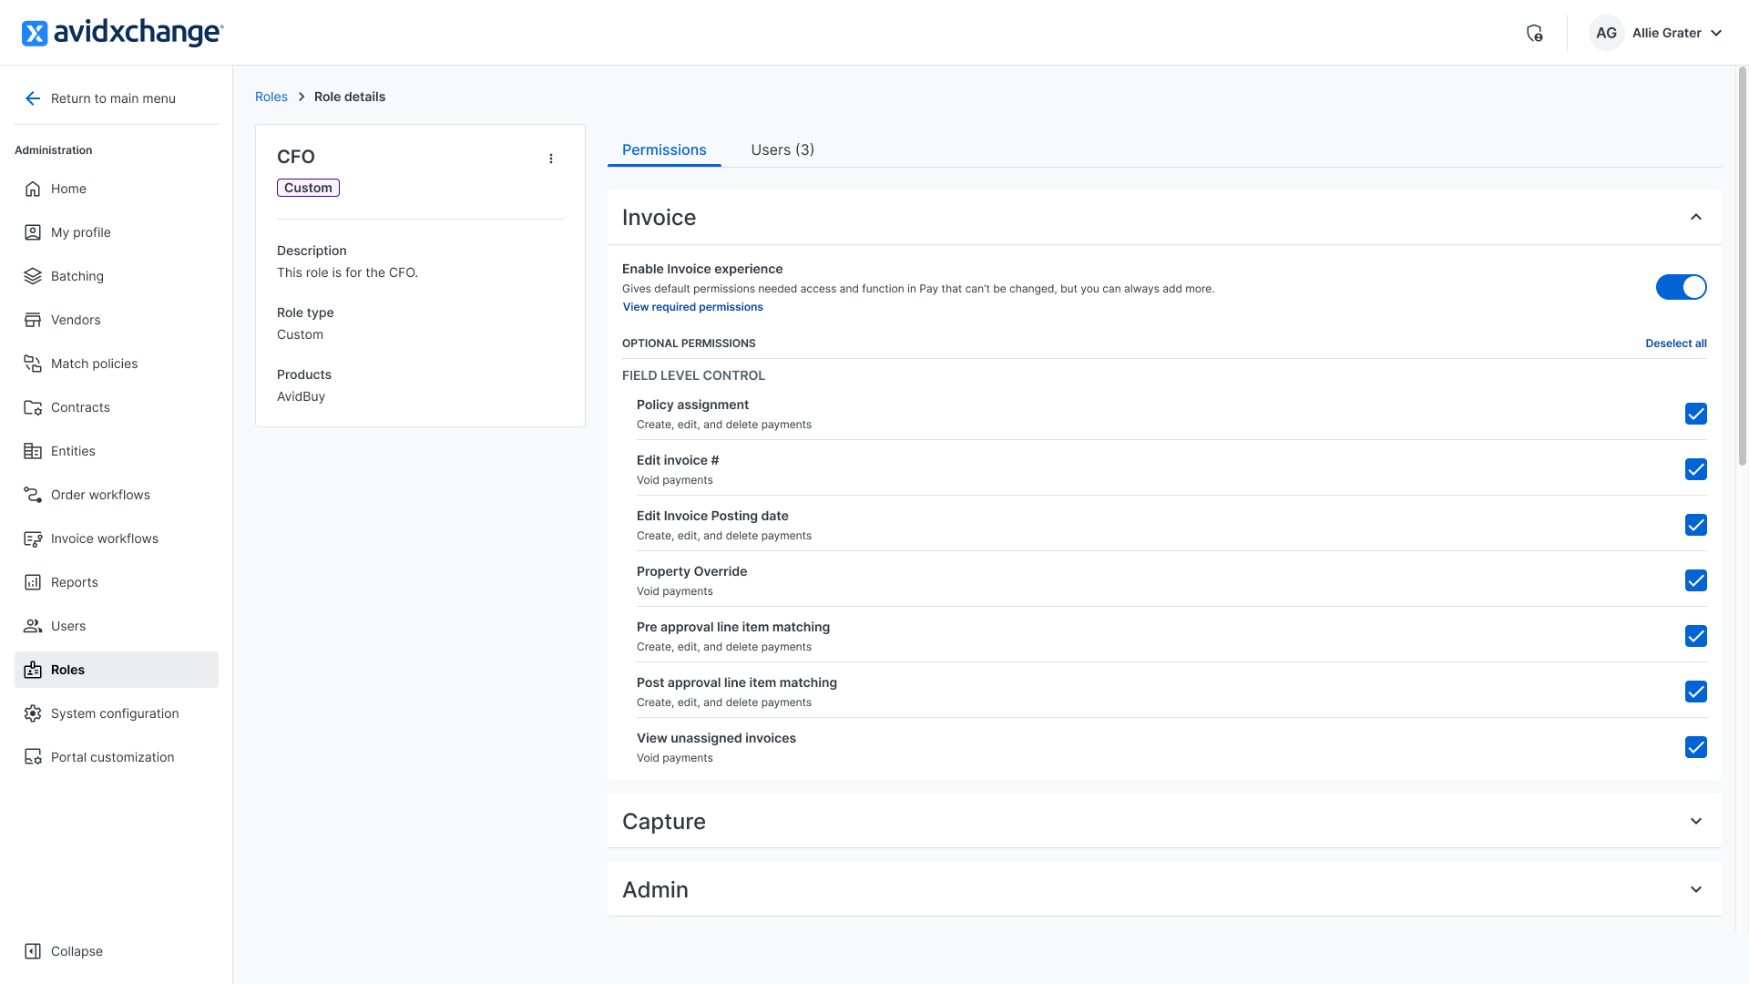Uncheck Edit Invoice Posting date checkbox
This screenshot has height=984, width=1749.
(x=1695, y=525)
